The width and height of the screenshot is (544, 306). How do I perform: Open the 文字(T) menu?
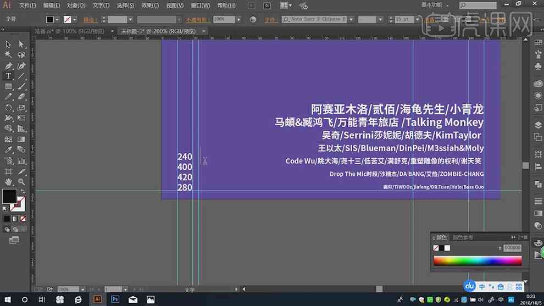[x=101, y=5]
